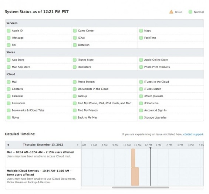
Task: Click the 2 PM timeline hour label
Action: click(x=169, y=145)
